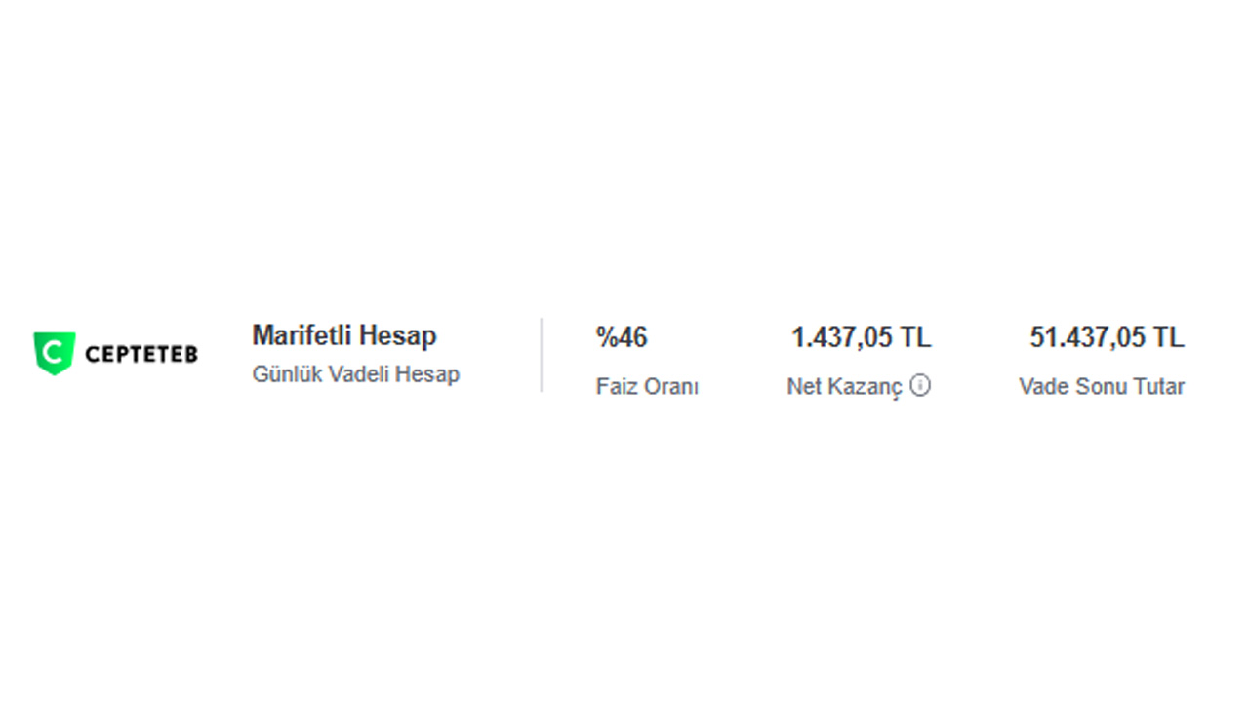Click TL after the 51.437,05 amount
The image size is (1249, 702).
tap(1168, 337)
